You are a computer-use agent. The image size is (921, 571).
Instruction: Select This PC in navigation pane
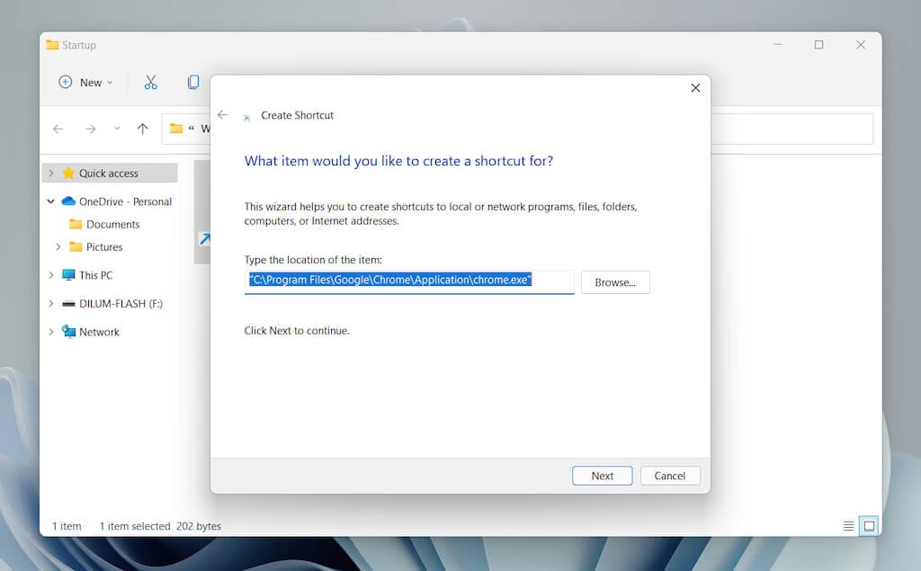tap(95, 275)
